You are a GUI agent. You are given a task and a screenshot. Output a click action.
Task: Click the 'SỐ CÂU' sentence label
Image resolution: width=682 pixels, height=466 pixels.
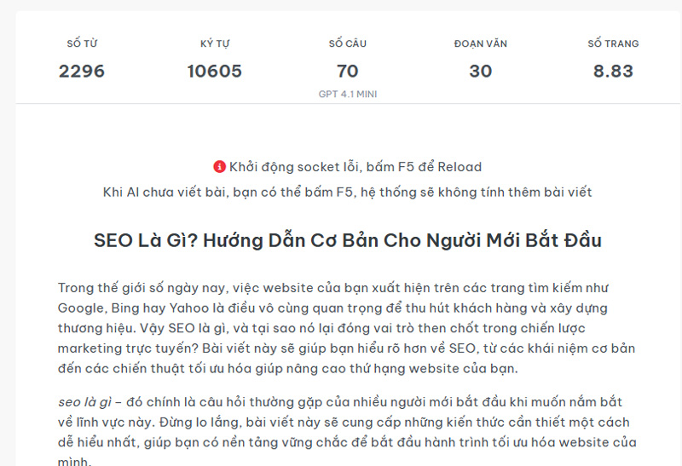[348, 43]
